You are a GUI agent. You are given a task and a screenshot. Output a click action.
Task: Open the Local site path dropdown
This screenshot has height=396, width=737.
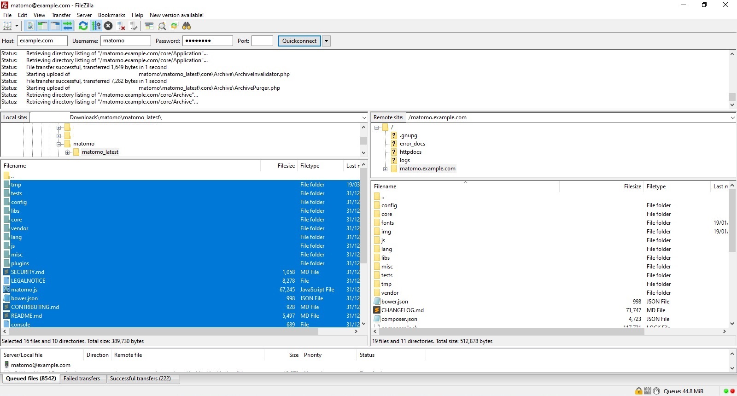pos(364,118)
